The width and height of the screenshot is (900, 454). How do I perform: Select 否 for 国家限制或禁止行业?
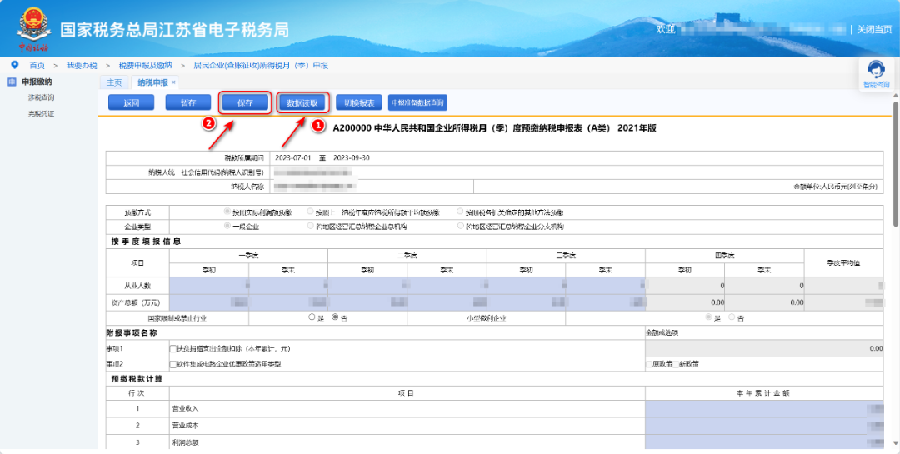pos(335,317)
